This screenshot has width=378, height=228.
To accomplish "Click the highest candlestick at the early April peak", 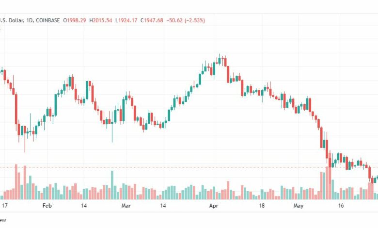I will pyautogui.click(x=220, y=60).
